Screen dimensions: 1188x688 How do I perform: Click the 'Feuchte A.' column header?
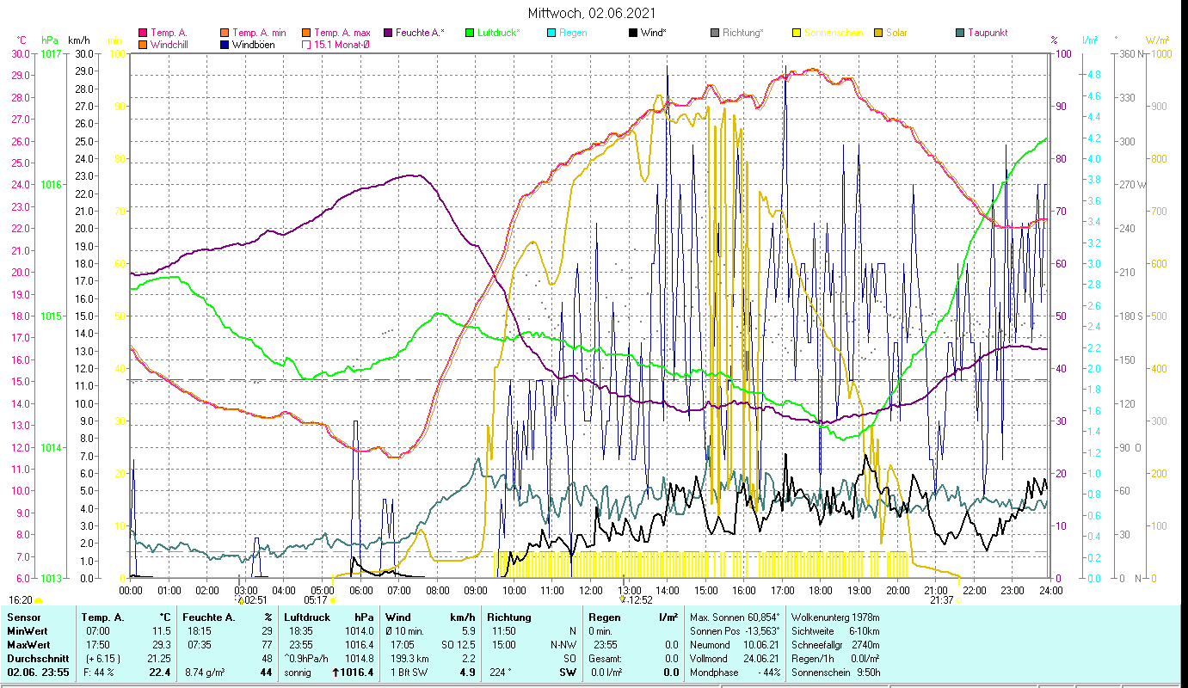pyautogui.click(x=208, y=617)
